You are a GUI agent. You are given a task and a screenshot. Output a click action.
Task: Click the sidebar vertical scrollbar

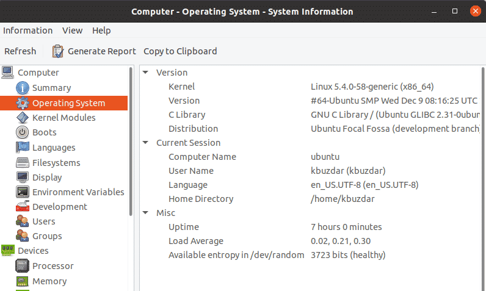131,141
